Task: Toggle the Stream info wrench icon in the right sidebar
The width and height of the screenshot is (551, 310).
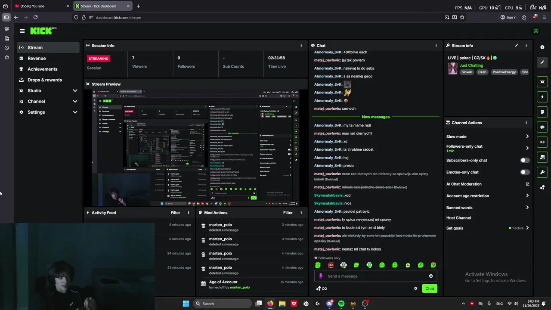Action: point(542,172)
